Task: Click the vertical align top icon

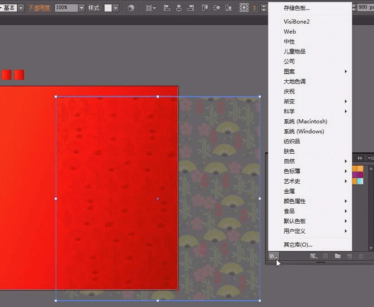Action: pyautogui.click(x=204, y=8)
